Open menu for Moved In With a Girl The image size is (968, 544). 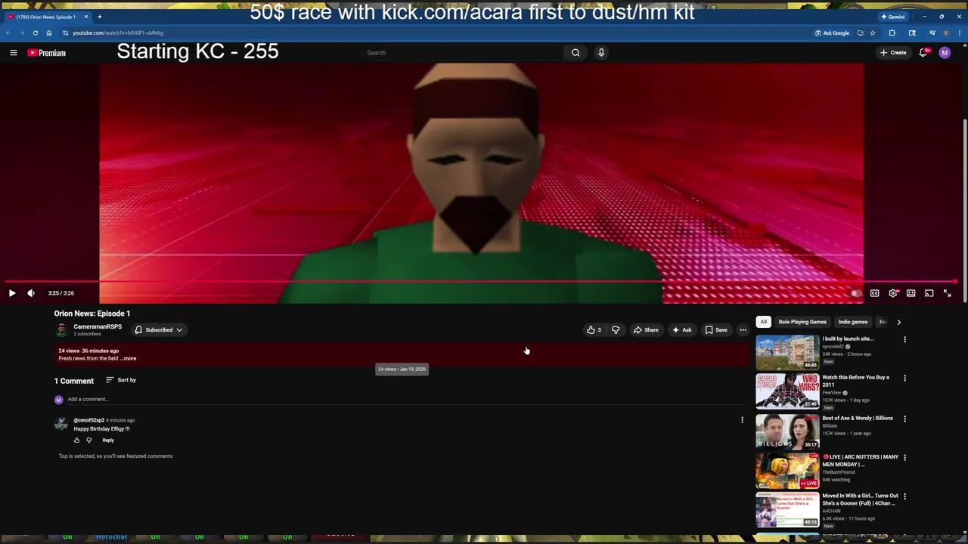click(x=904, y=496)
